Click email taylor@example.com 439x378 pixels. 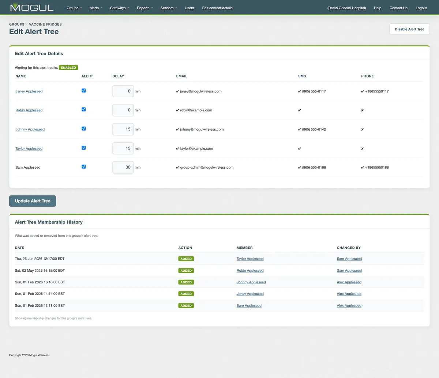196,149
